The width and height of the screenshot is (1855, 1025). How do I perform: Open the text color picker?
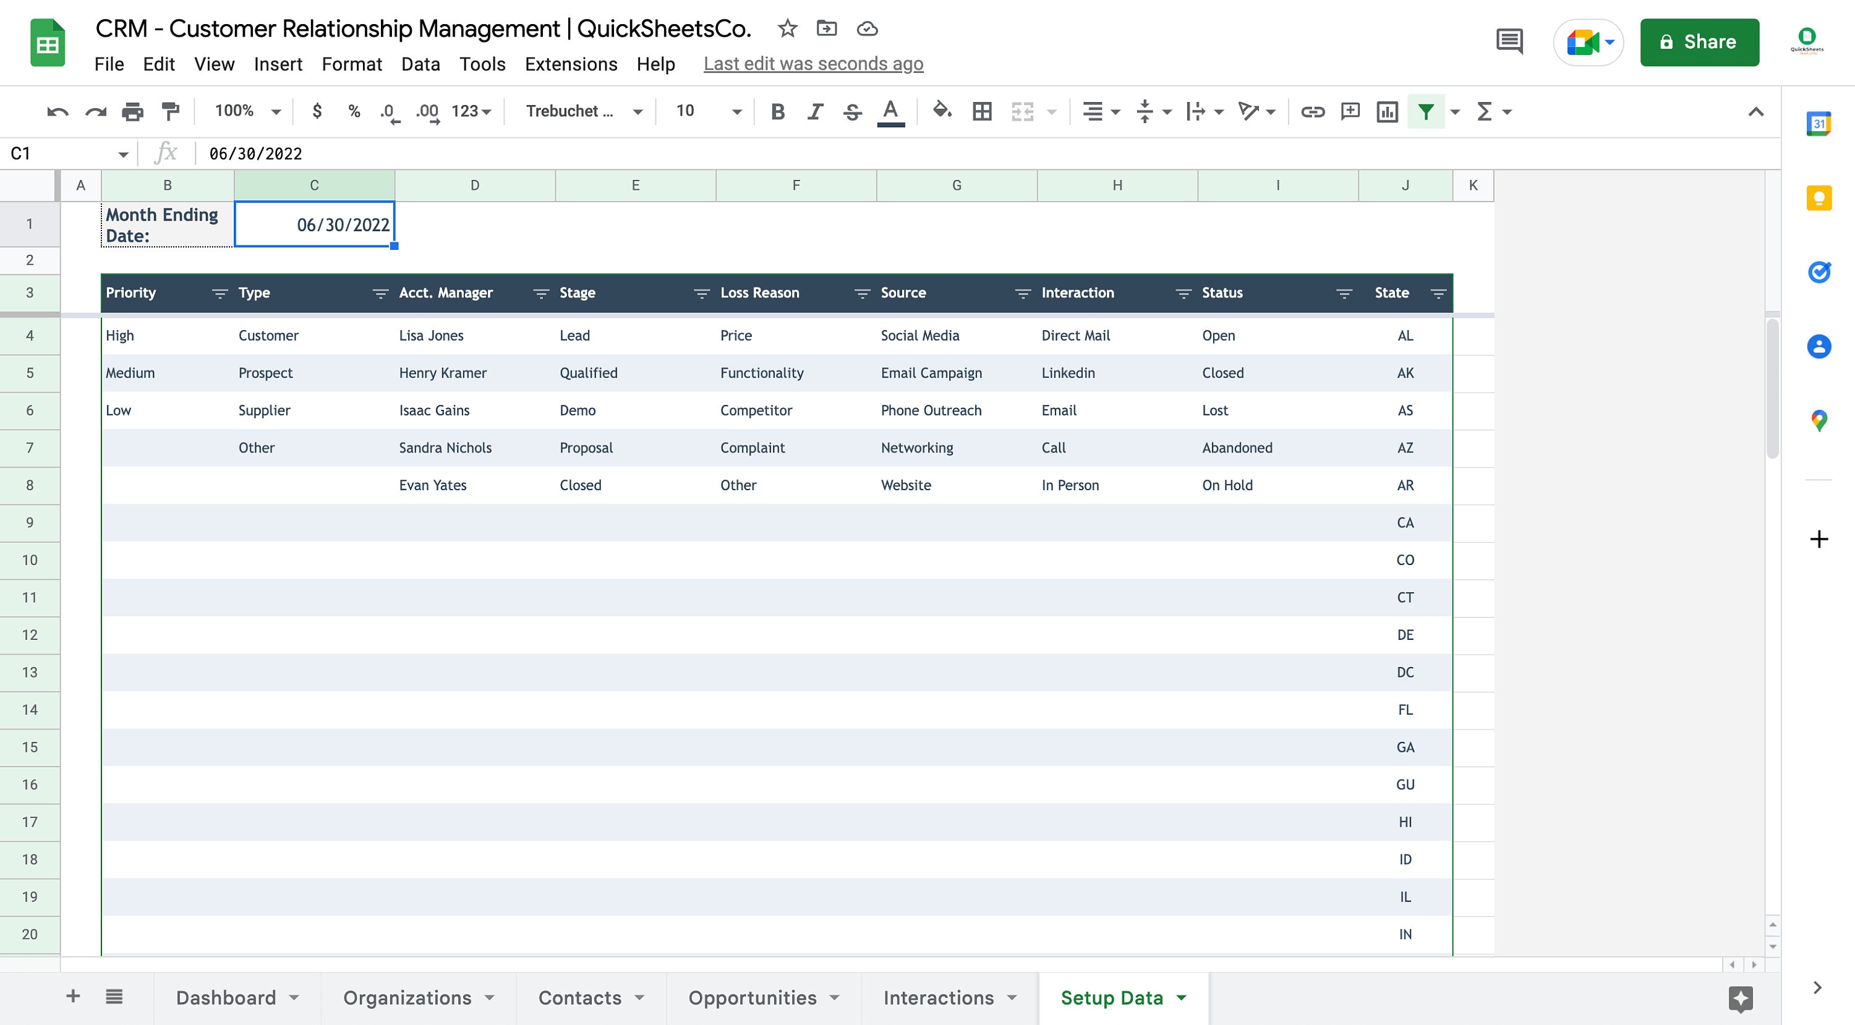[890, 111]
